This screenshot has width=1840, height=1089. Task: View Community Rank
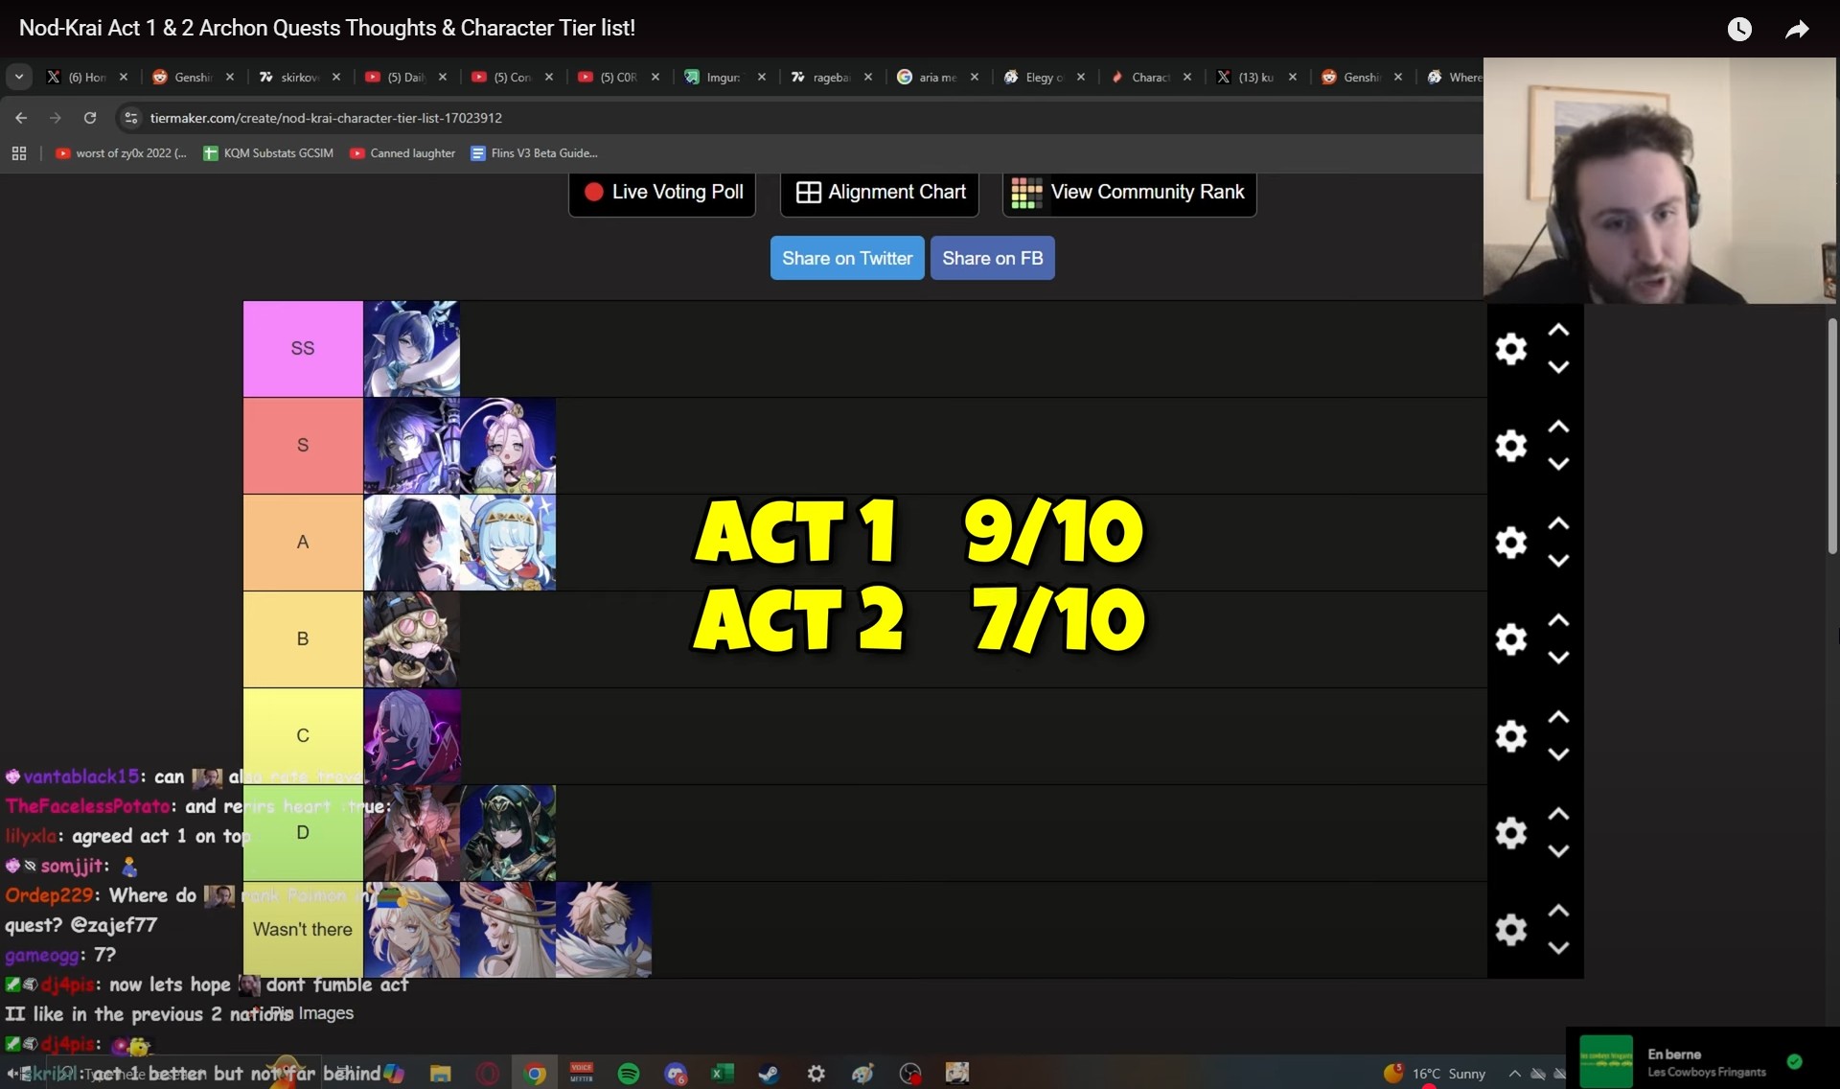(1129, 193)
